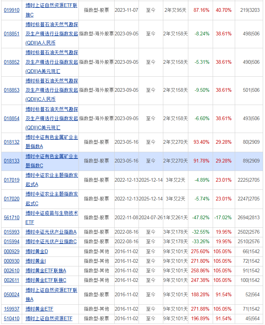Open the fund name link ending (QDII)C美元现汇

tap(52, 119)
